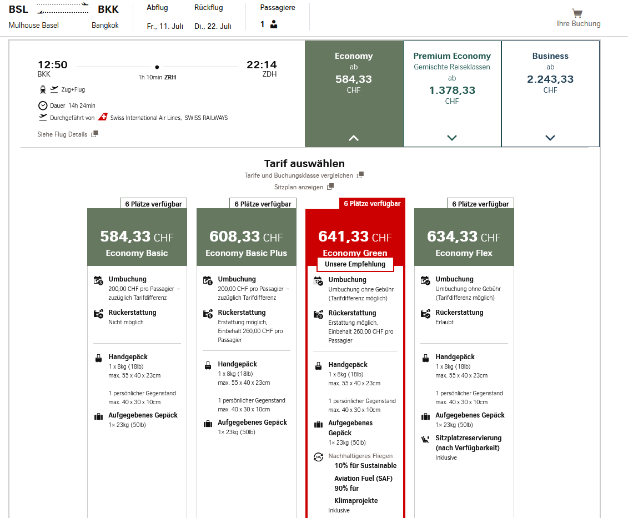This screenshot has width=628, height=518.
Task: Click the seat reservation icon in Economy Flex
Action: pyautogui.click(x=425, y=439)
